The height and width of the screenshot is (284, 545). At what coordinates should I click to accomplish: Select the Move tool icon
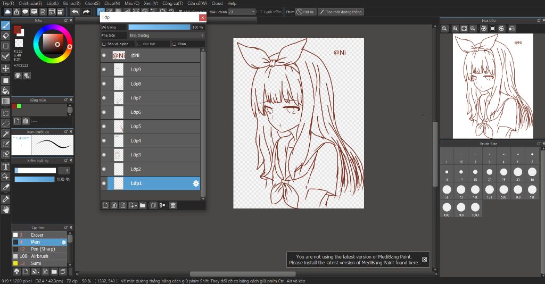tap(5, 68)
